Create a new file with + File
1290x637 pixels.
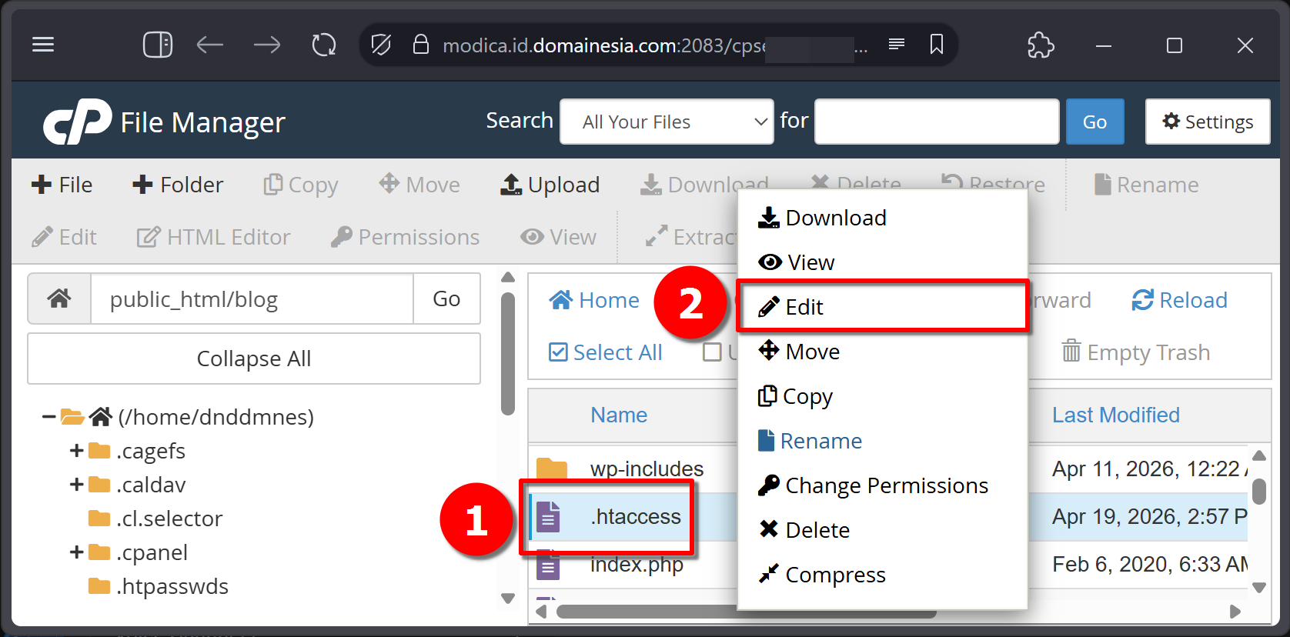(x=62, y=185)
